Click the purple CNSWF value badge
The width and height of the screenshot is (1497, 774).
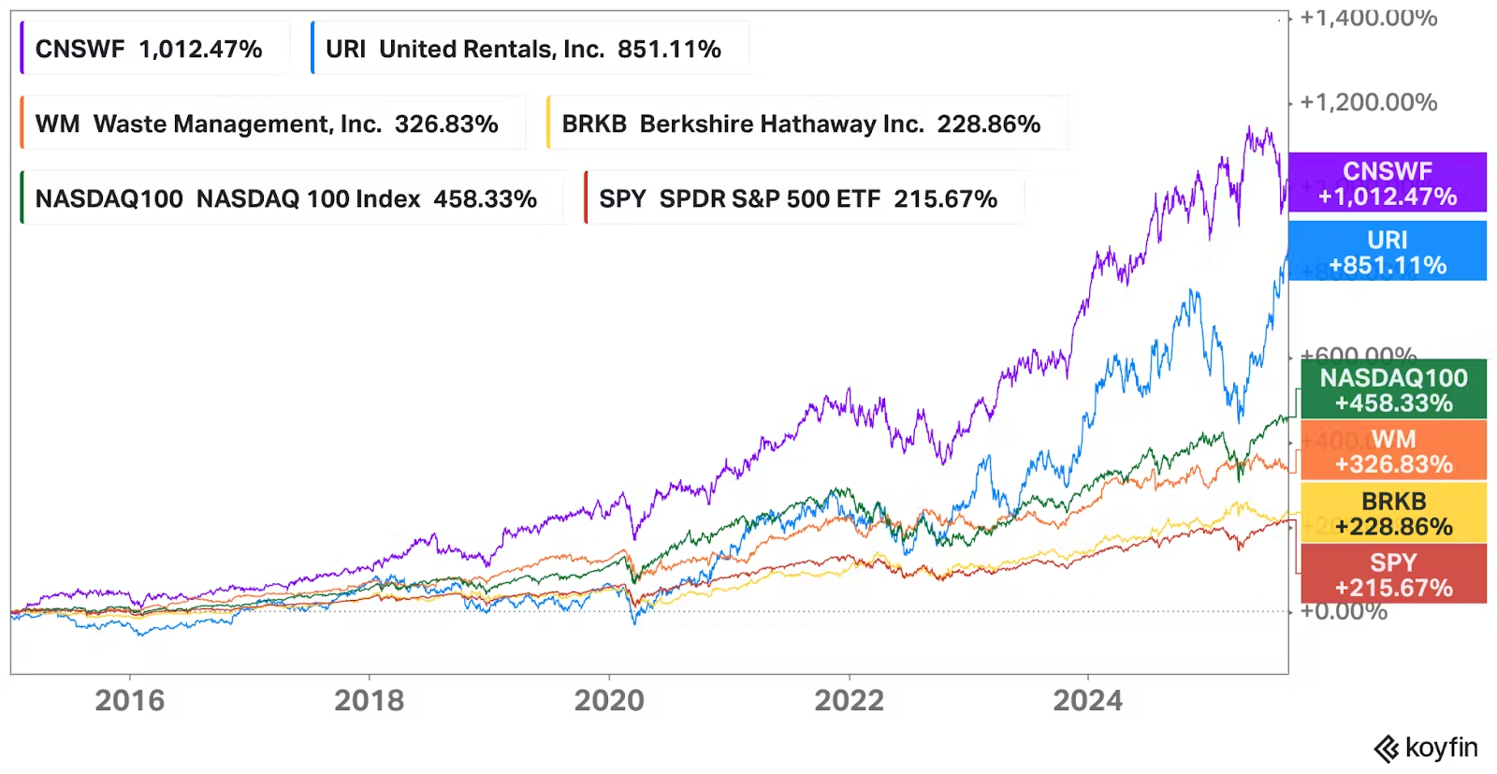coord(1387,183)
